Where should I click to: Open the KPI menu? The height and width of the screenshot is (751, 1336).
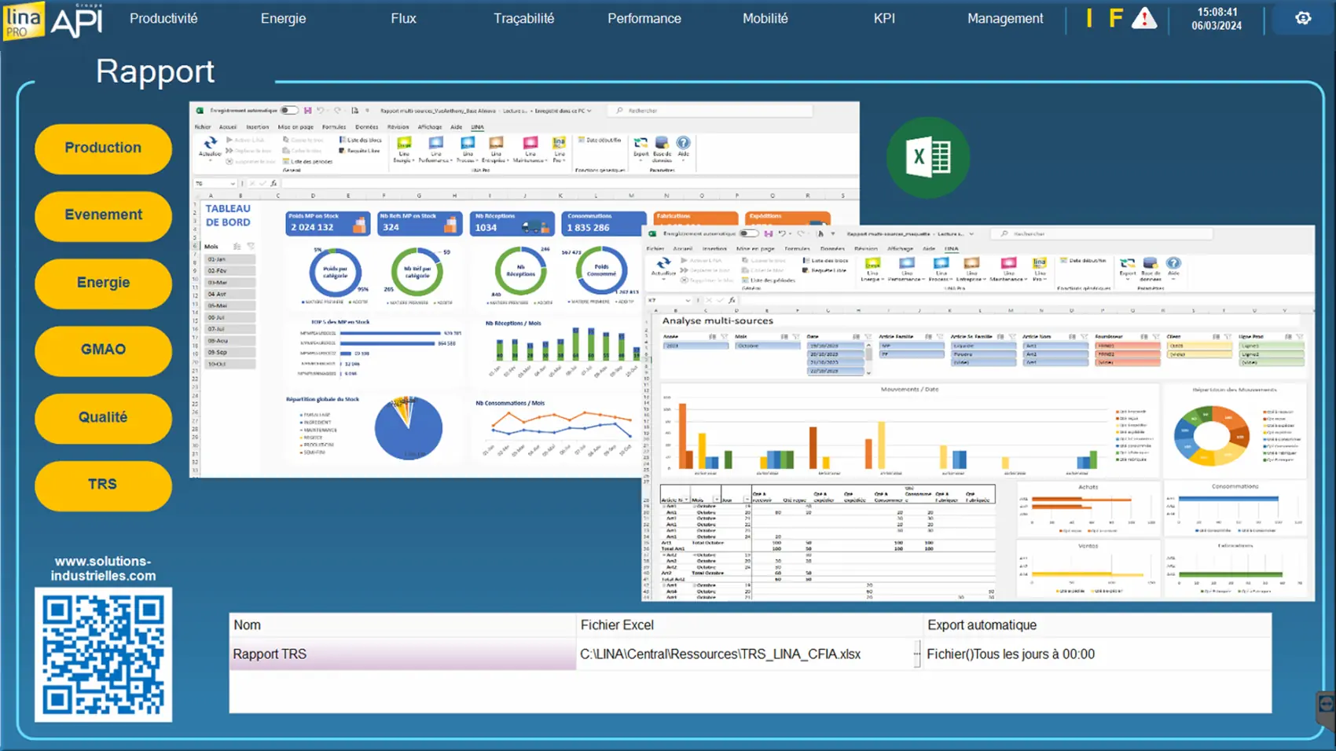884,18
